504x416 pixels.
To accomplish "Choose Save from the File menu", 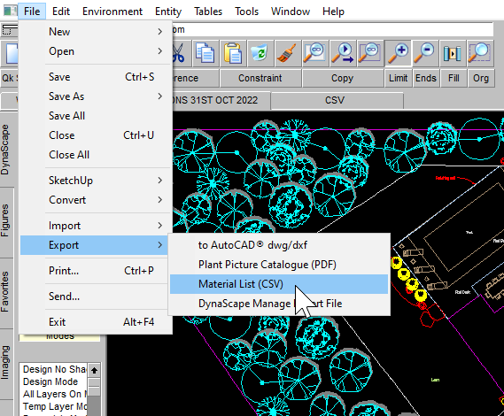I will pyautogui.click(x=96, y=77).
